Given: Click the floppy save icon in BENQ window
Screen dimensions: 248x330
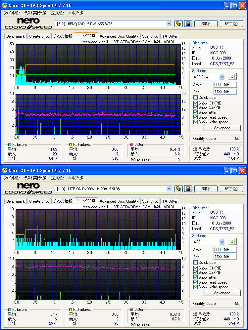Looking at the screenshot, I should (188, 23).
